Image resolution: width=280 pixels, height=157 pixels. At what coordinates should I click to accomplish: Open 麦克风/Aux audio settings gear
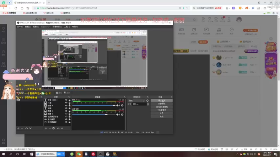(122, 105)
